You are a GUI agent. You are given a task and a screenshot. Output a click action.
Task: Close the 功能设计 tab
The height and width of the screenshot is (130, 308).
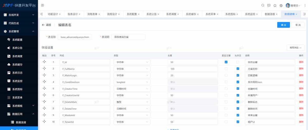coord(60,14)
